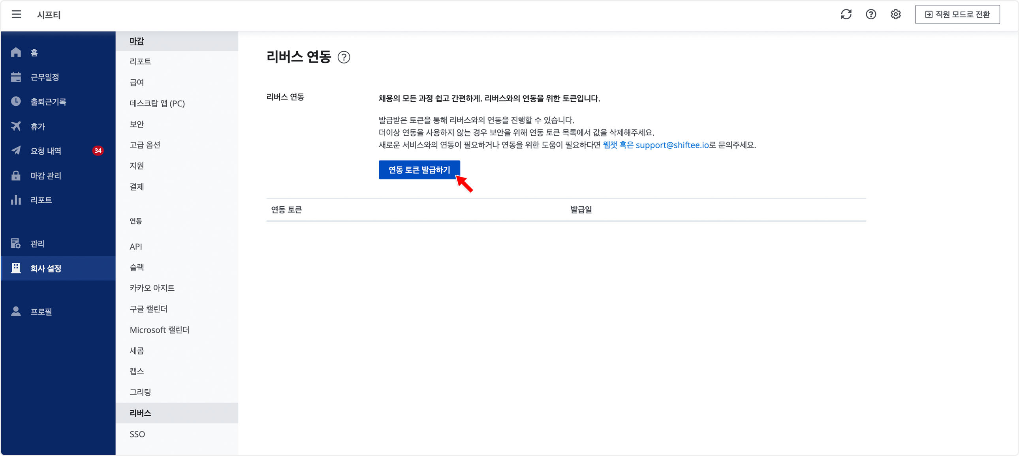Switch using 직원 모드로 전환 button
The image size is (1019, 456).
tap(957, 15)
